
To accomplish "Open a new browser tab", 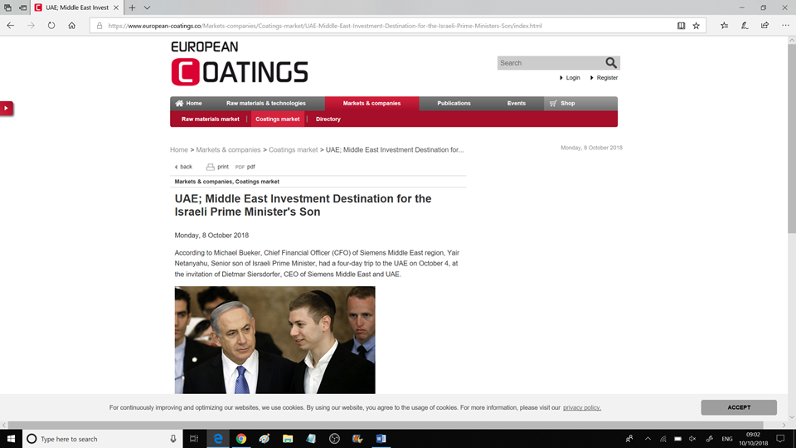I will point(132,7).
